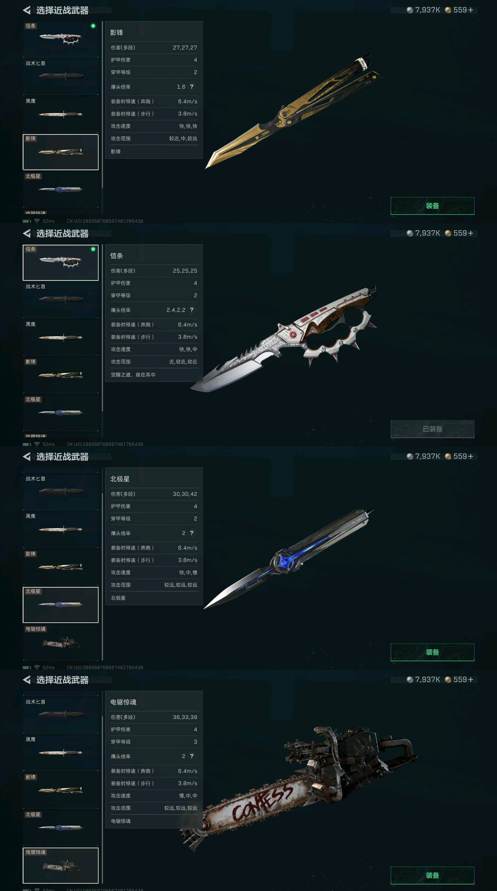The width and height of the screenshot is (497, 891).
Task: Click question mark icon in 北极星 stats panel
Action: point(192,533)
